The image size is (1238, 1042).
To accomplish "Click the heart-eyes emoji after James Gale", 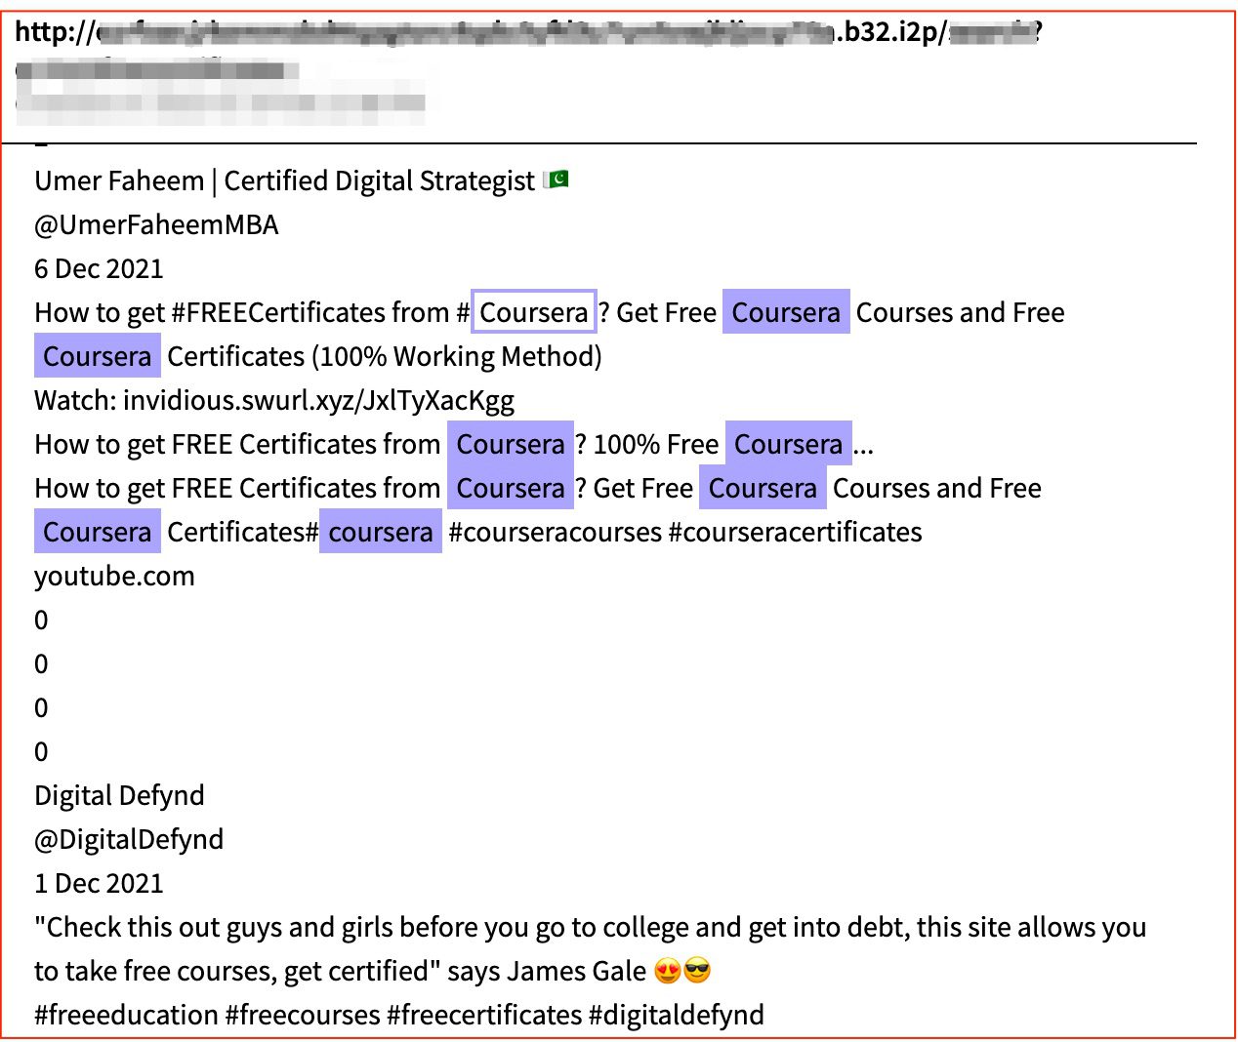I will coord(668,971).
